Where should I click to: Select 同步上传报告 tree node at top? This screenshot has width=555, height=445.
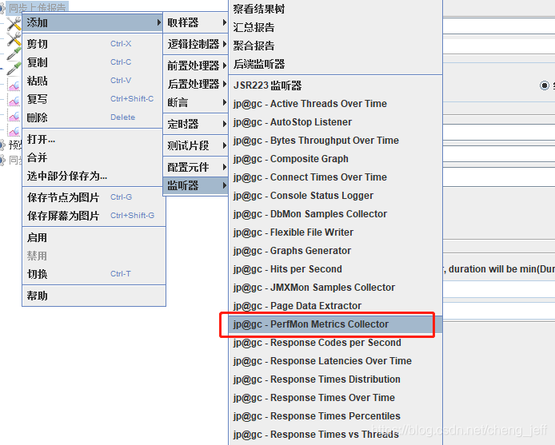(x=37, y=7)
